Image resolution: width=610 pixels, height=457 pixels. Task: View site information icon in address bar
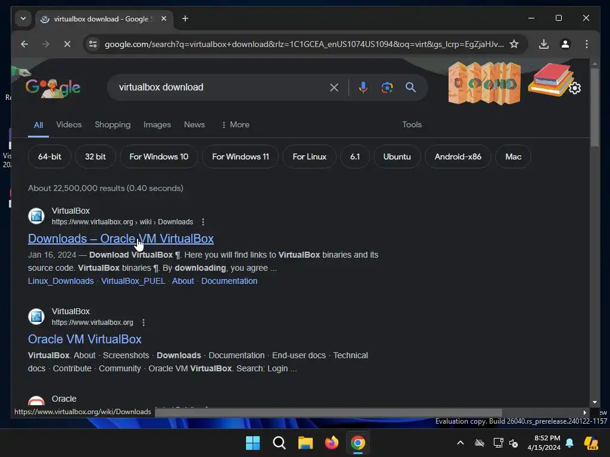tap(93, 44)
